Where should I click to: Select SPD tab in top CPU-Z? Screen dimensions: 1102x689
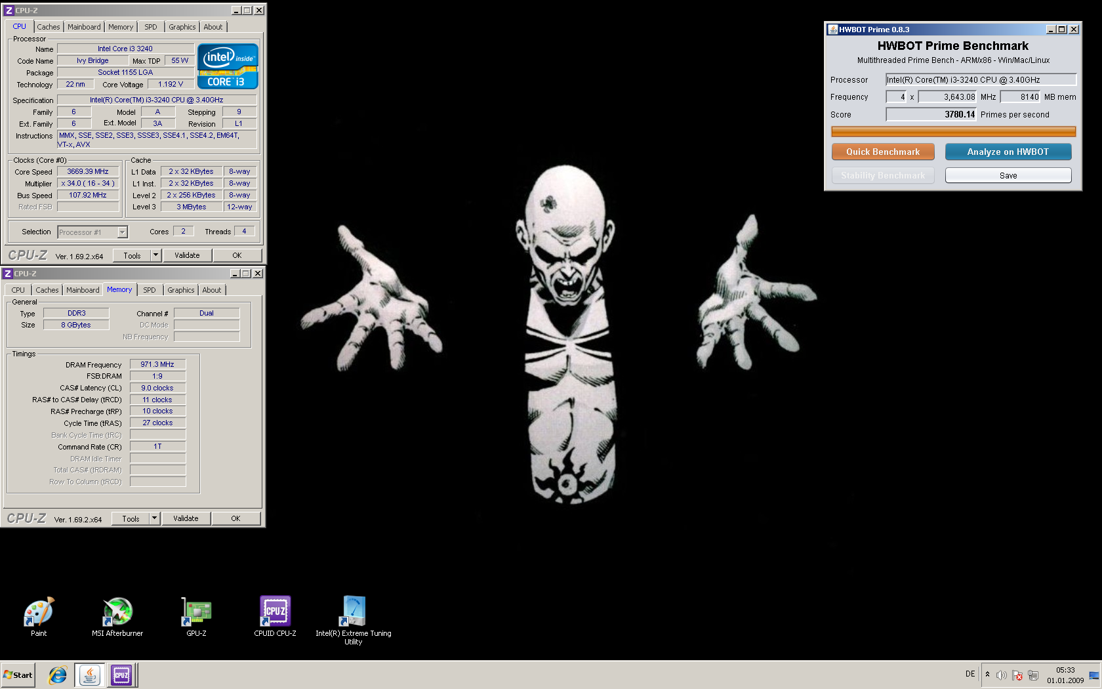click(151, 27)
